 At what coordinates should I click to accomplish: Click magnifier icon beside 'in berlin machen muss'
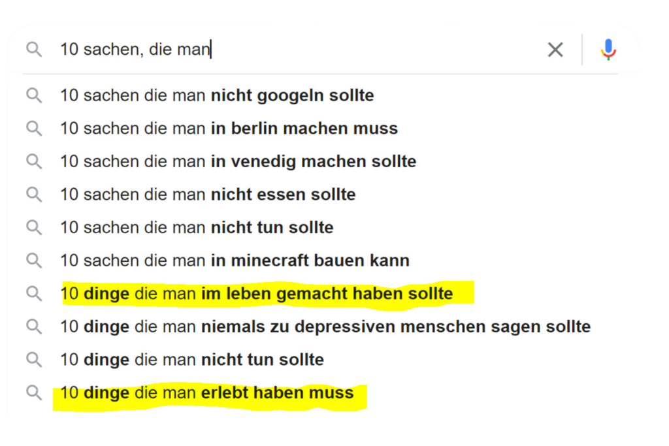(x=34, y=129)
